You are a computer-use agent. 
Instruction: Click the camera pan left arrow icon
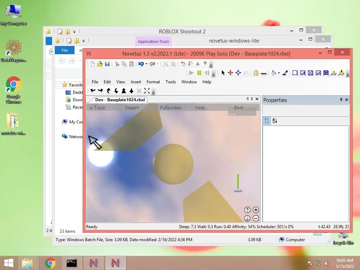93,91
